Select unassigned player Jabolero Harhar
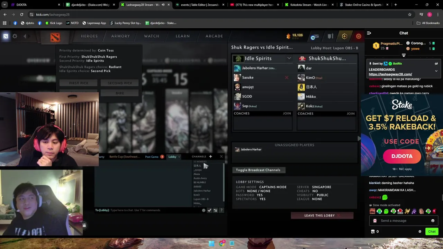 pyautogui.click(x=251, y=149)
